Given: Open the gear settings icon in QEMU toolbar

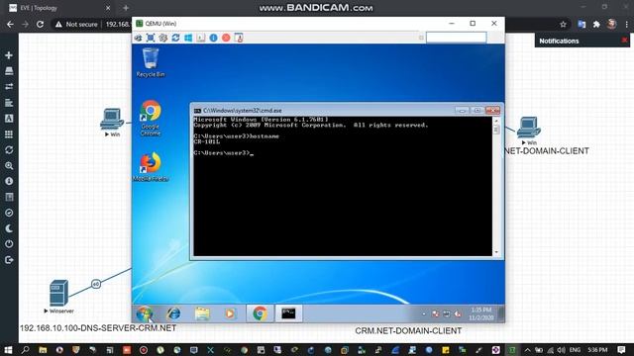Looking at the screenshot, I should tap(162, 38).
